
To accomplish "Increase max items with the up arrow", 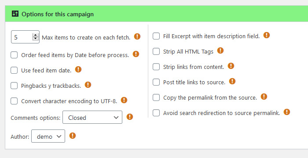I will (35, 35).
